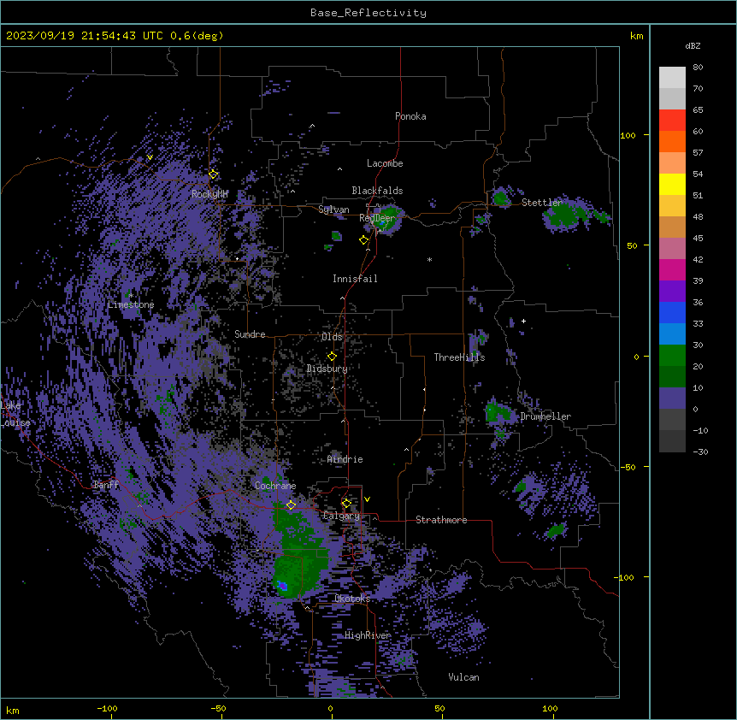The image size is (737, 720).
Task: Click the Base_Reflectivity title text
Action: (x=368, y=13)
